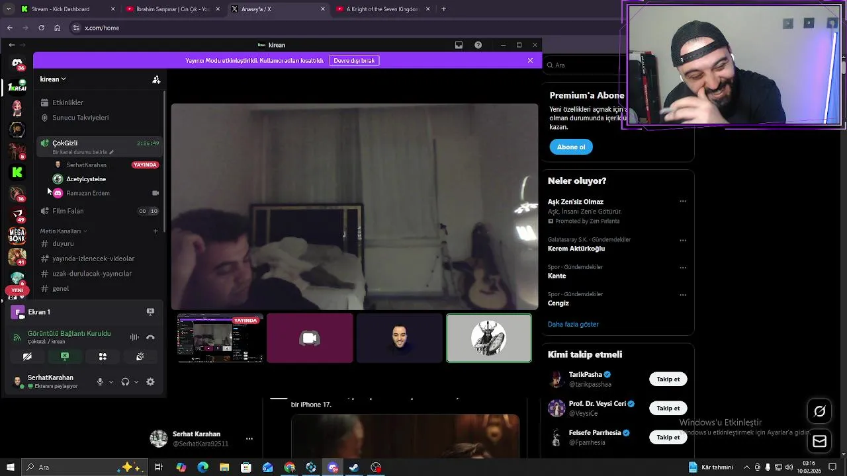
Task: Toggle camera on in voice panel
Action: (27, 356)
